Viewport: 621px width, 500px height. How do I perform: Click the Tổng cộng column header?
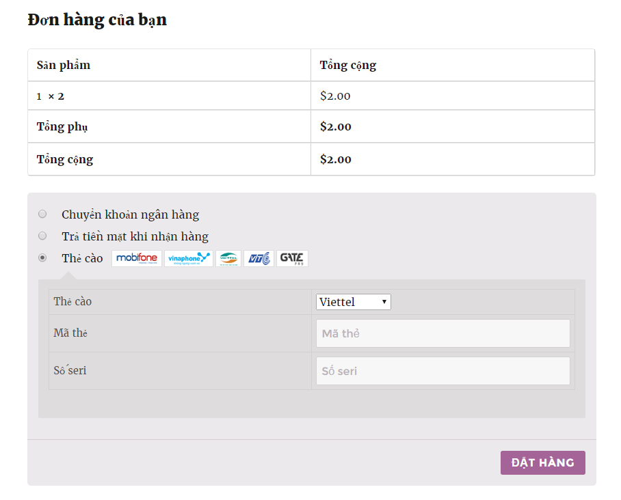(x=347, y=65)
